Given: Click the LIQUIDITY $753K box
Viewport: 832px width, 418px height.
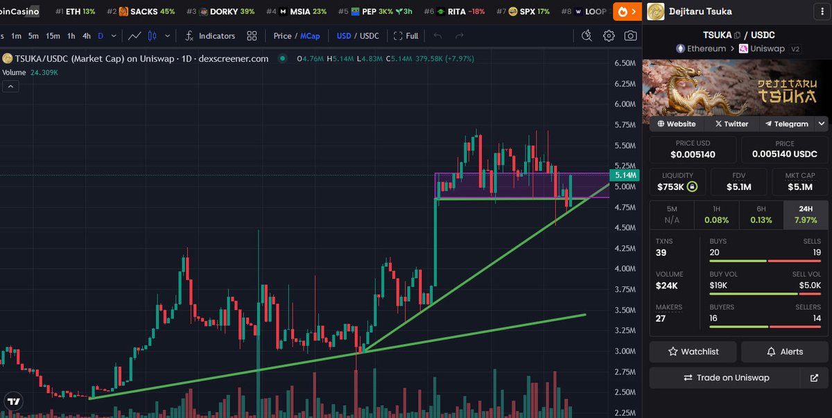Looking at the screenshot, I should coord(677,182).
